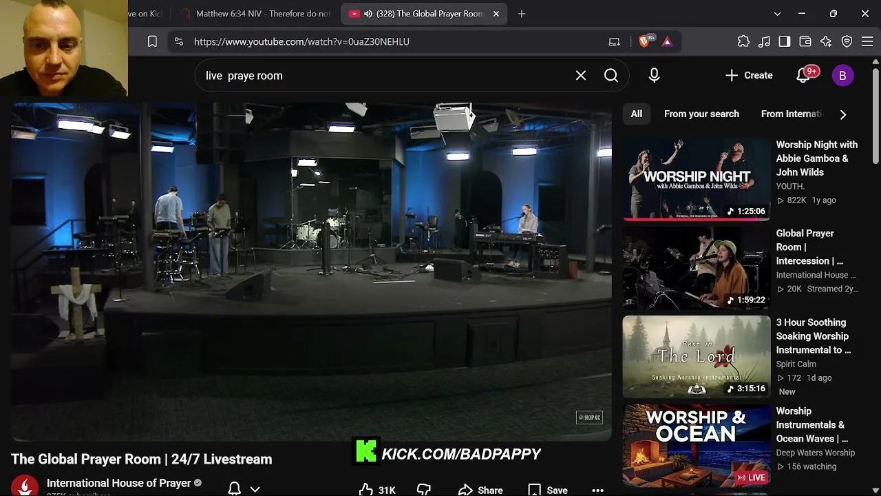Screen dimensions: 881x496
Task: Click the Deep Waters Worship channel name
Action: tap(816, 453)
